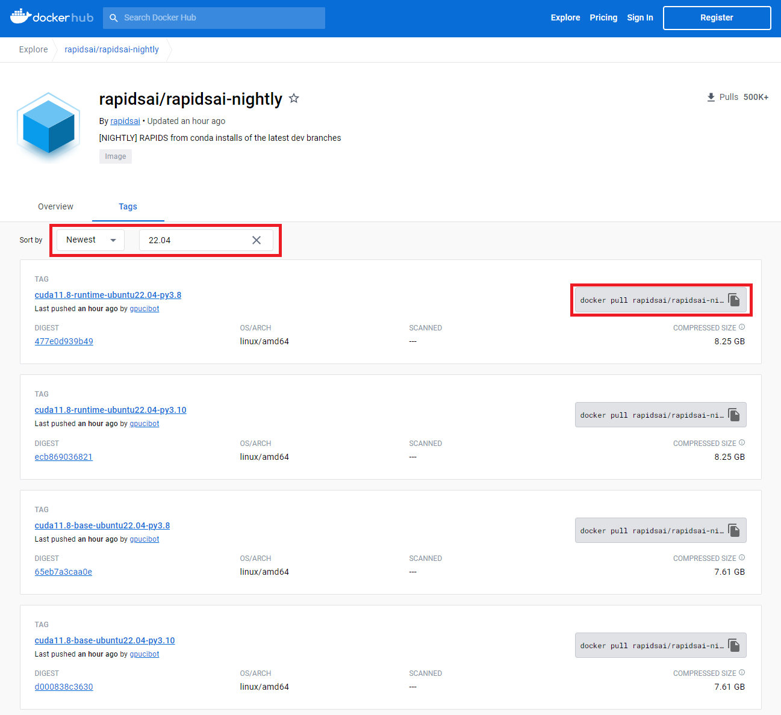Image resolution: width=781 pixels, height=715 pixels.
Task: Open the Pricing page
Action: point(603,17)
